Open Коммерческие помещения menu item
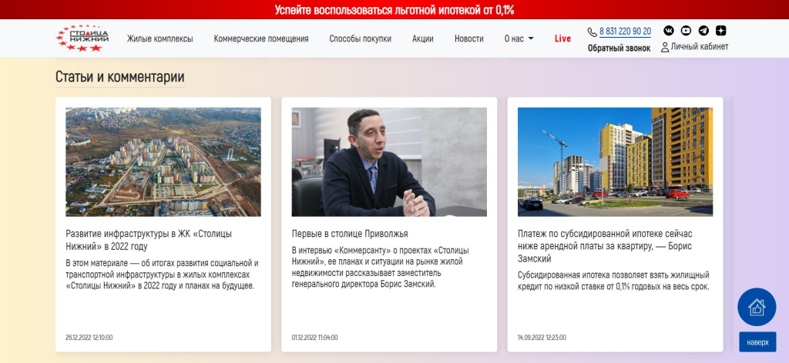 [x=261, y=38]
